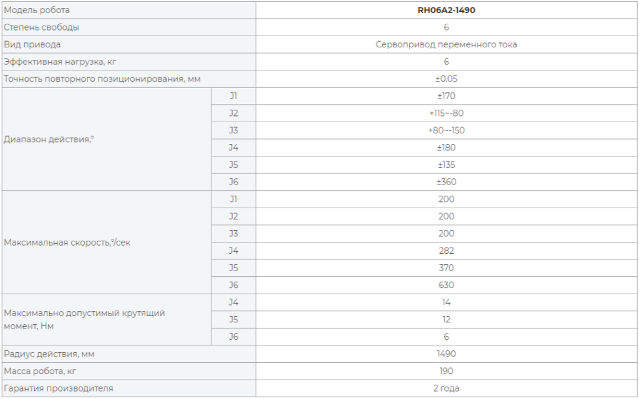Select 'Сервопривод переменного тока' value cell

point(447,44)
